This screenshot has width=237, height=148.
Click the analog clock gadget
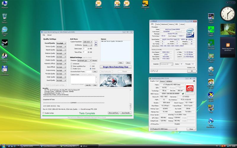click(228, 13)
